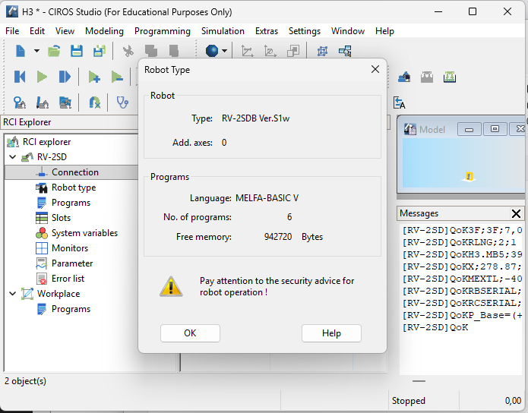Open the Help menu
Image resolution: width=528 pixels, height=413 pixels.
point(384,31)
